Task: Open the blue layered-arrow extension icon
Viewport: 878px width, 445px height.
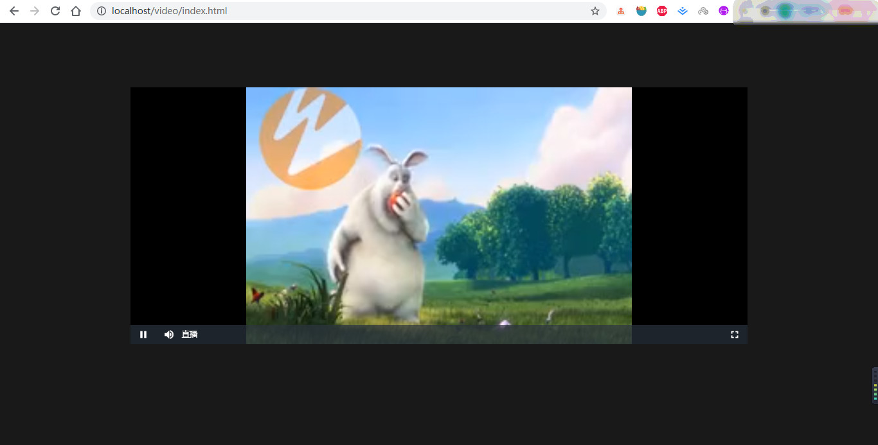Action: click(683, 11)
